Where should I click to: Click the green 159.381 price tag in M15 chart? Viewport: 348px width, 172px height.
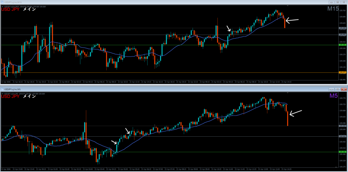(342, 45)
